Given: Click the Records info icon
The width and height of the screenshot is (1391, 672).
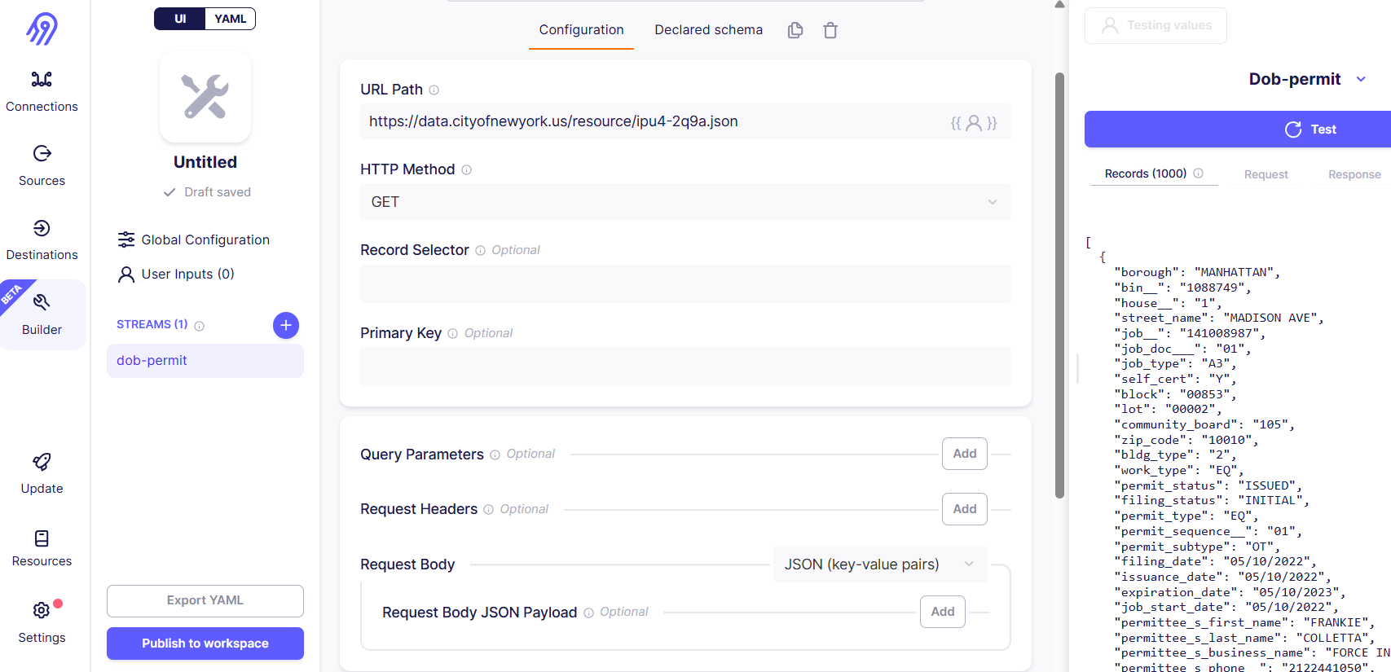Looking at the screenshot, I should pos(1199,173).
